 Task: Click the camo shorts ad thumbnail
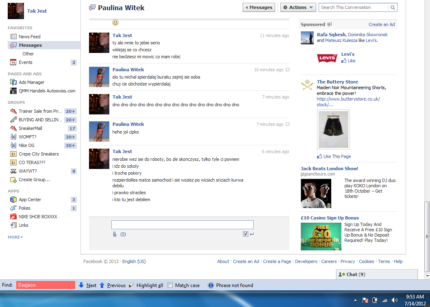[333, 129]
